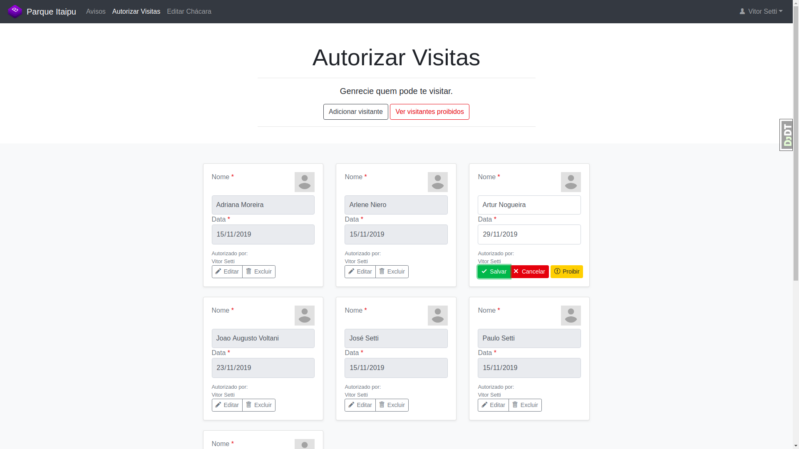The image size is (799, 449).
Task: Click Paulo Setti's avatar placeholder
Action: [x=571, y=316]
